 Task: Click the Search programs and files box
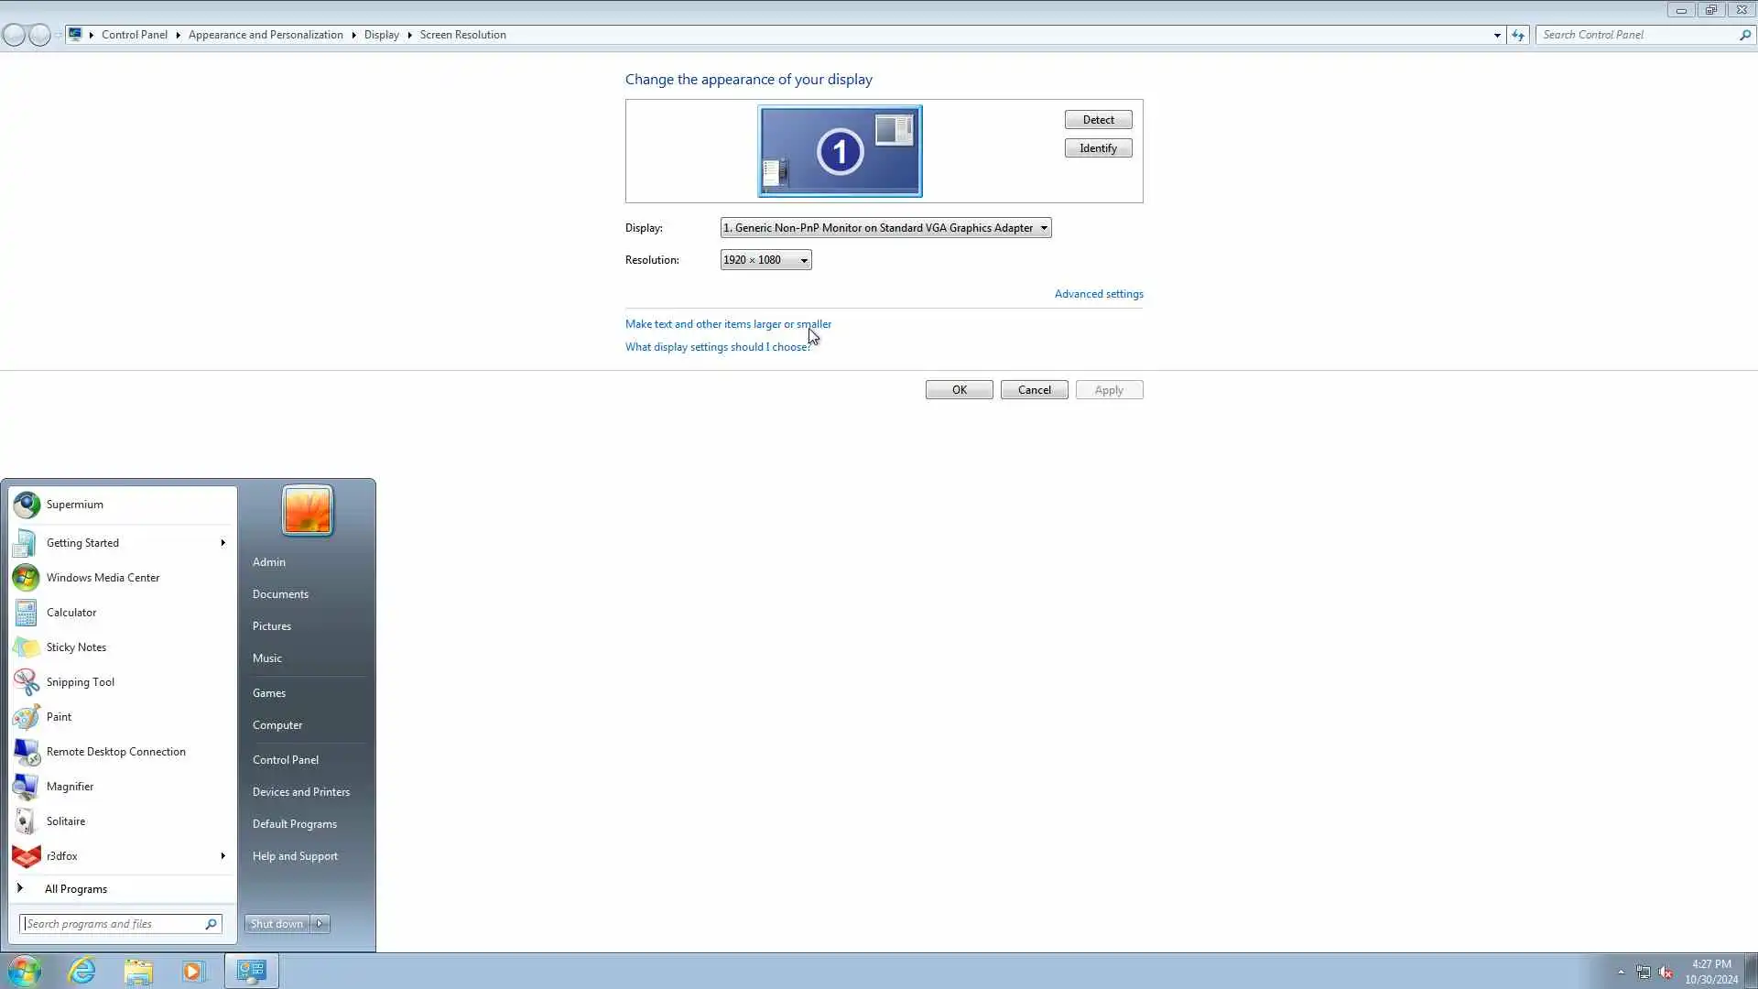(x=112, y=924)
